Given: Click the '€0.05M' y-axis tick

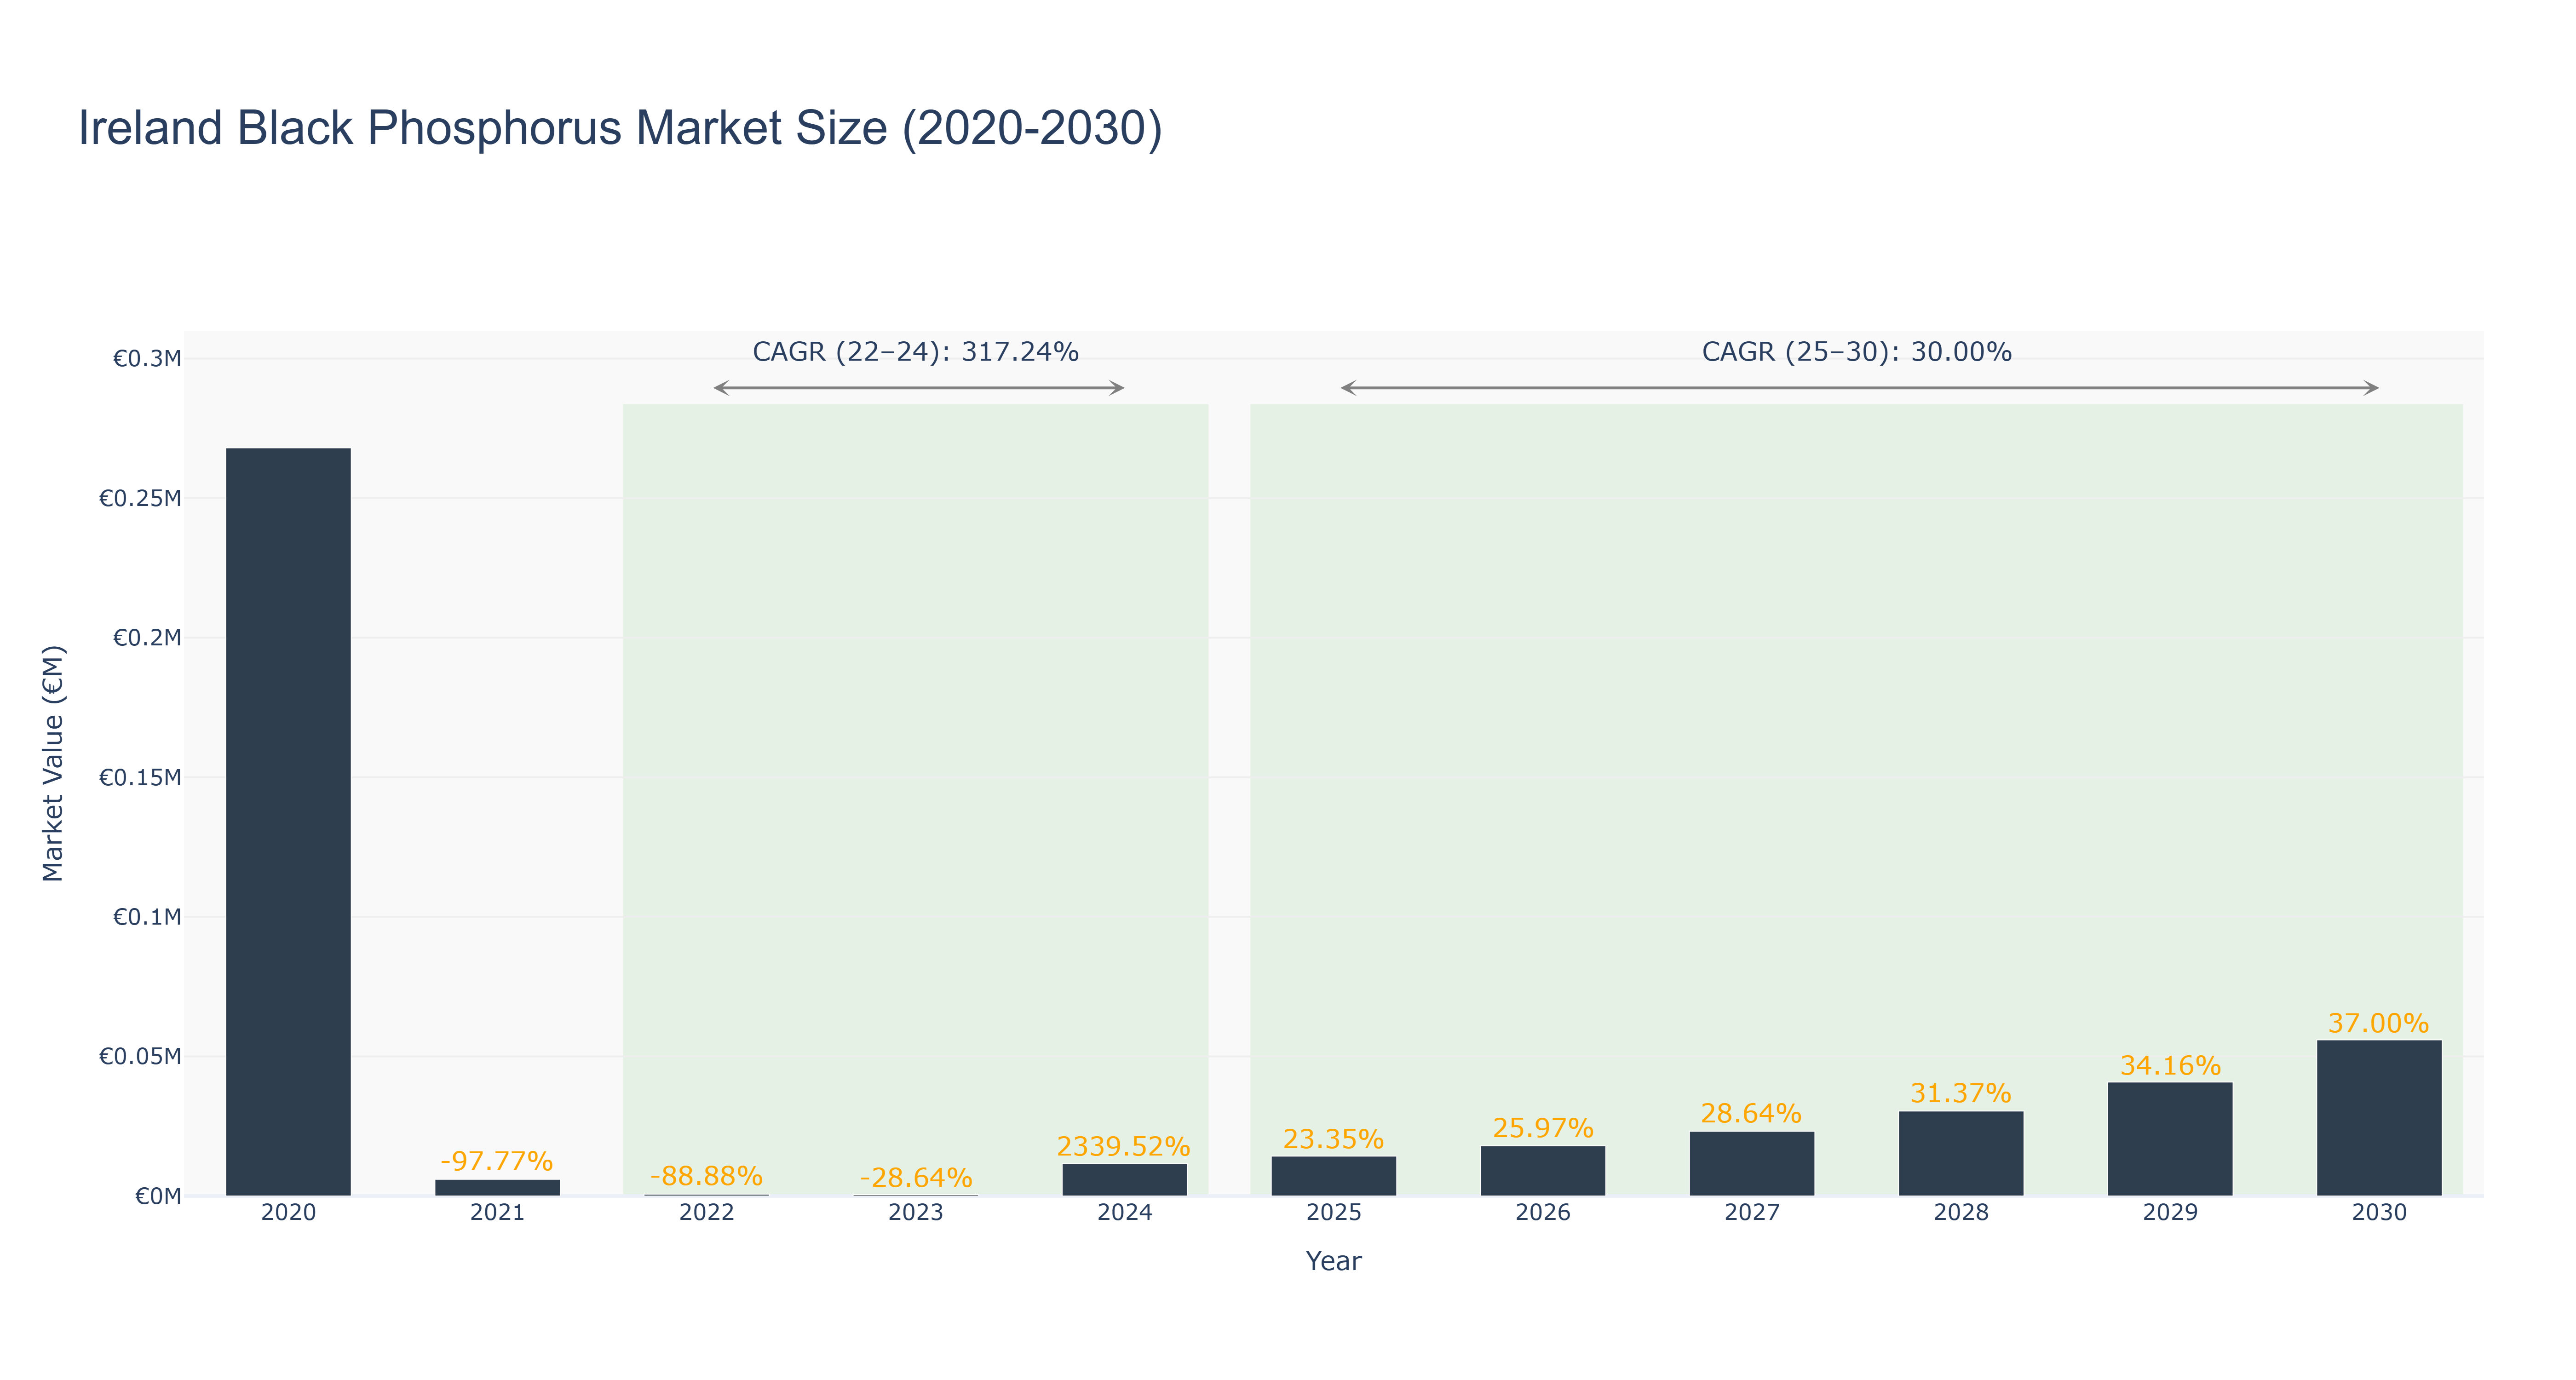Looking at the screenshot, I should click(x=140, y=1056).
